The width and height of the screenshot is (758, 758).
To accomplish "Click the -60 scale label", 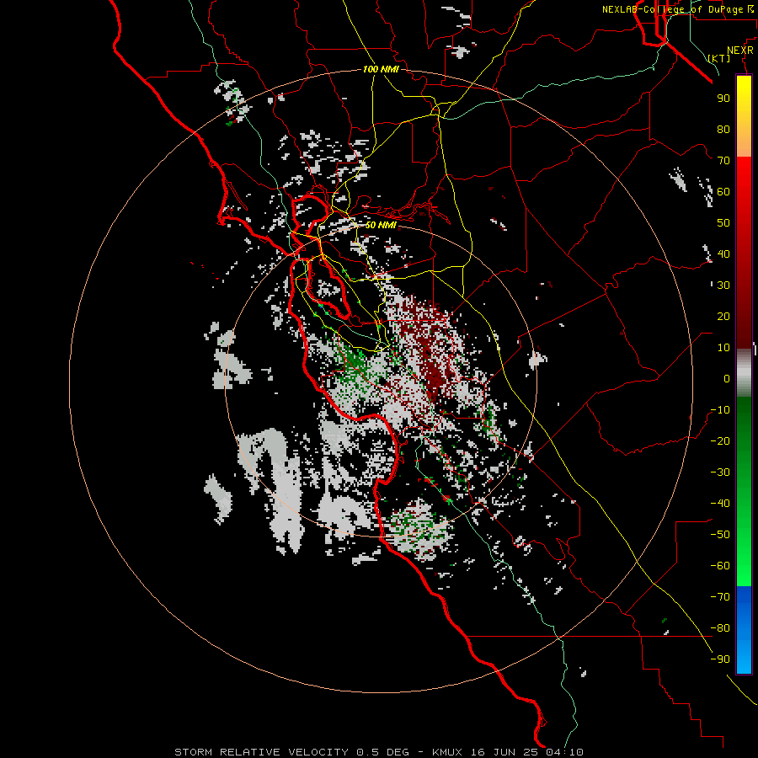I will 720,566.
